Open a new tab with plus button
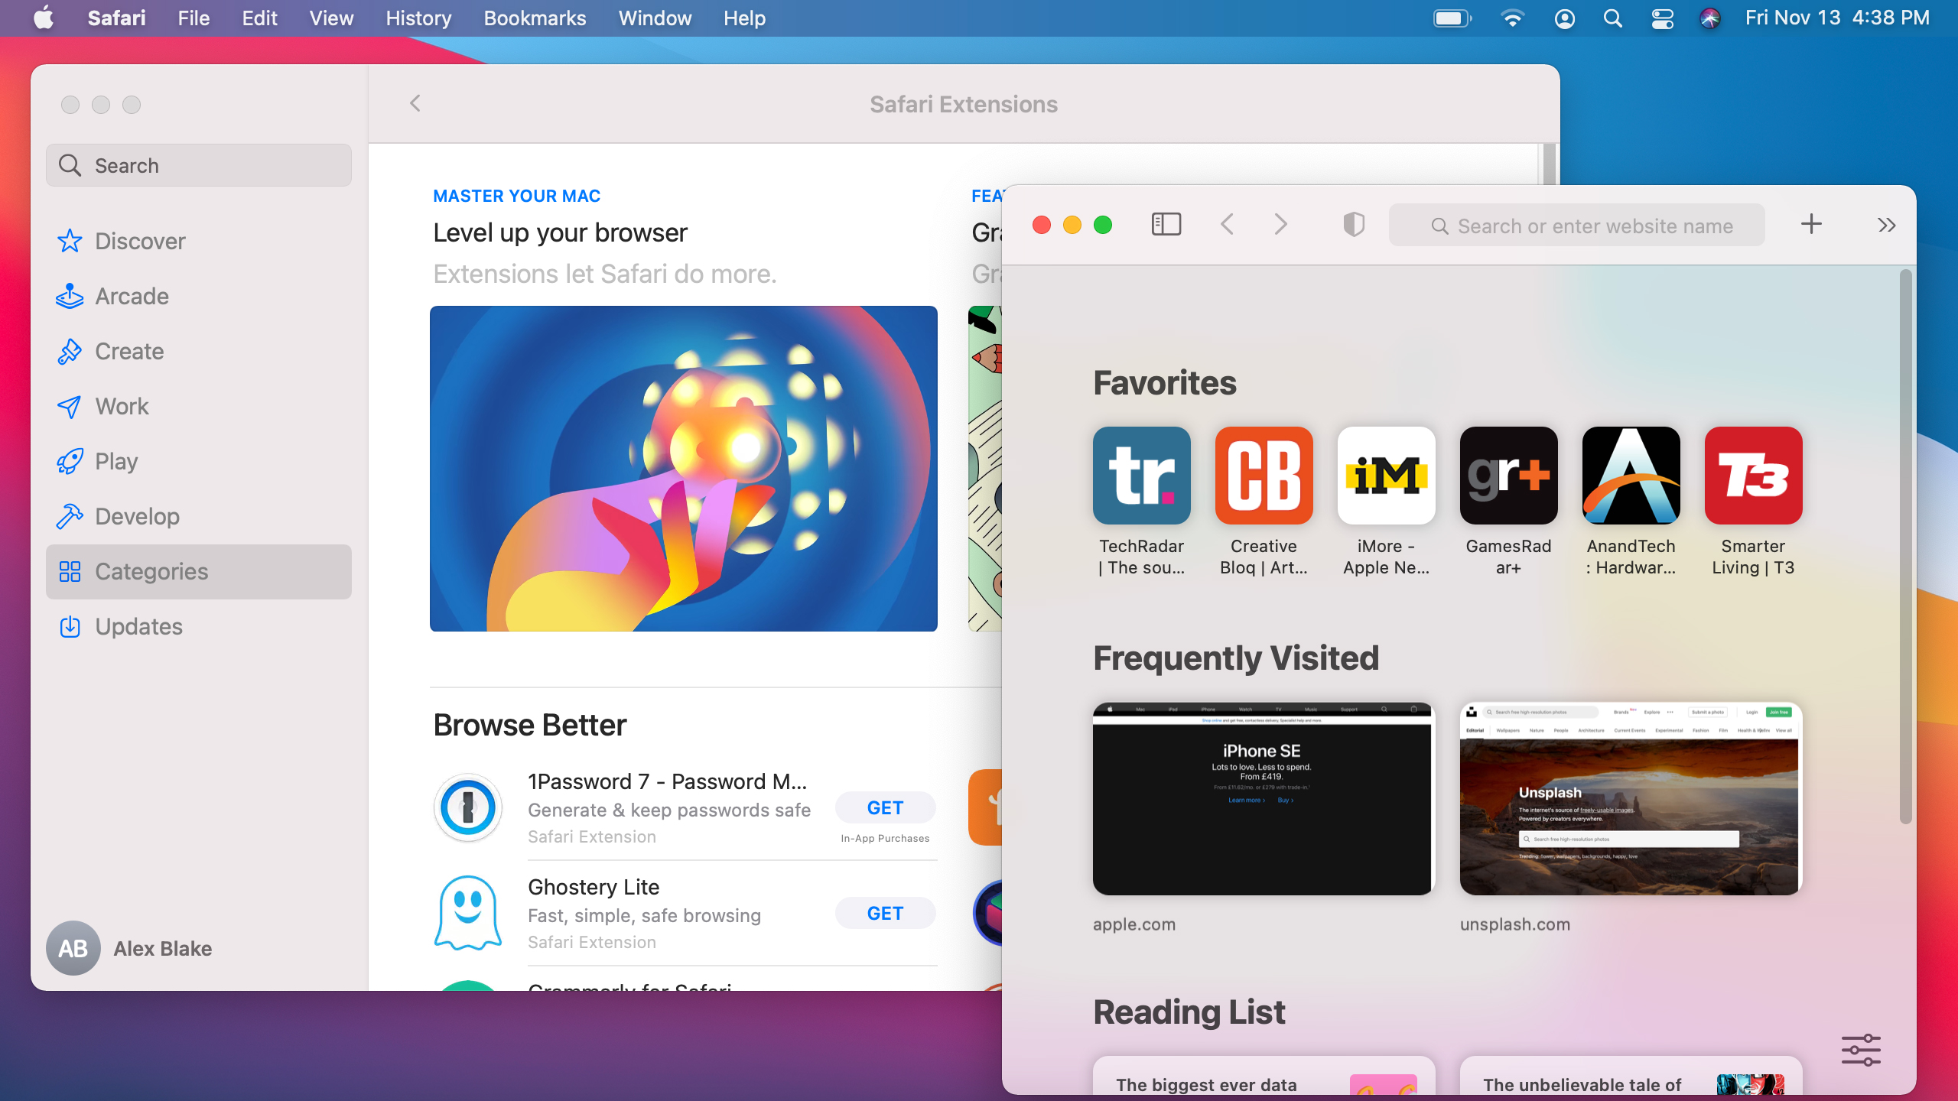 tap(1811, 224)
